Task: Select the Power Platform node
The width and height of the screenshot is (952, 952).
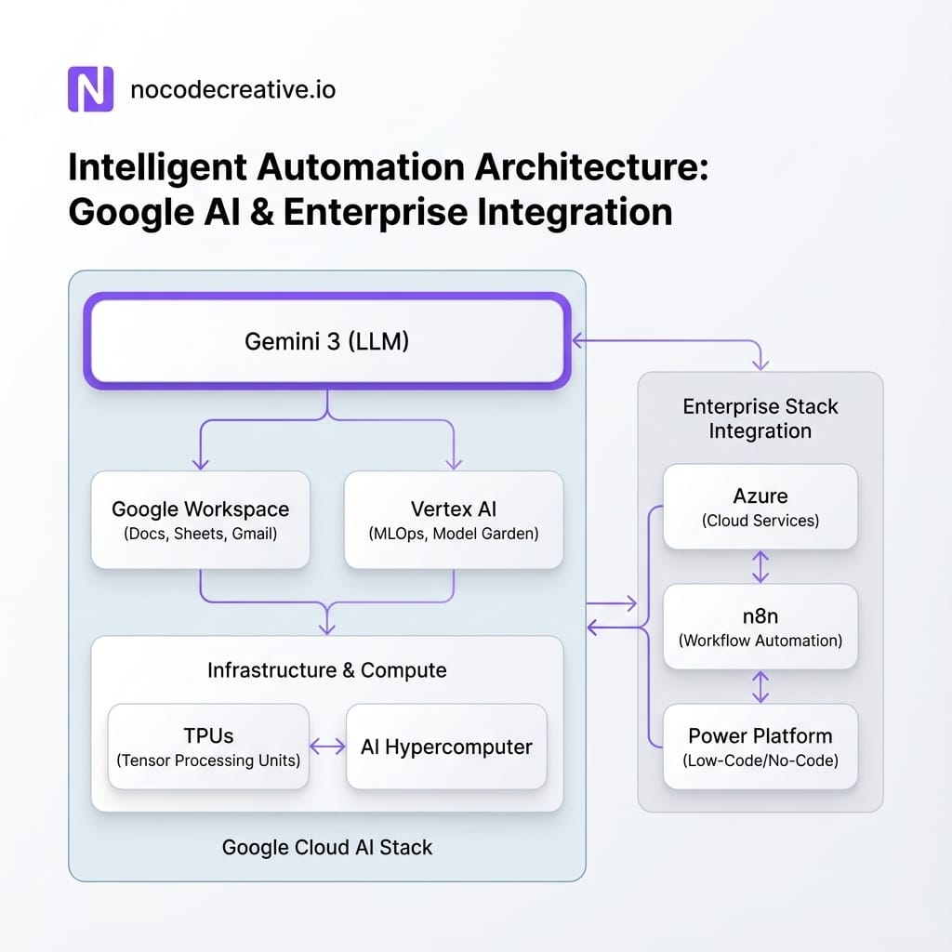Action: tap(760, 747)
